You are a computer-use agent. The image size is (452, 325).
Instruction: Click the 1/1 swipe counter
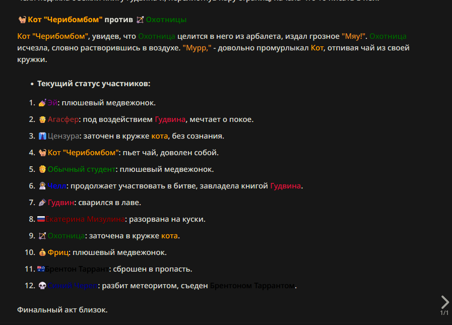[x=444, y=312]
